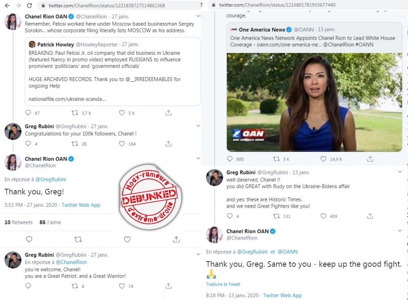Viewport: 408px width, 300px height.
Task: Reply to Greg Rubini's 'well deserved' tweet
Action: coord(229,216)
